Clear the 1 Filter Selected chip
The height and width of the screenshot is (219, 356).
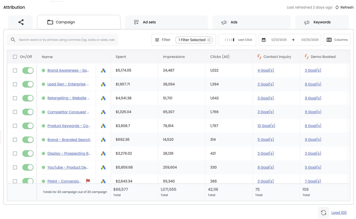coord(209,40)
